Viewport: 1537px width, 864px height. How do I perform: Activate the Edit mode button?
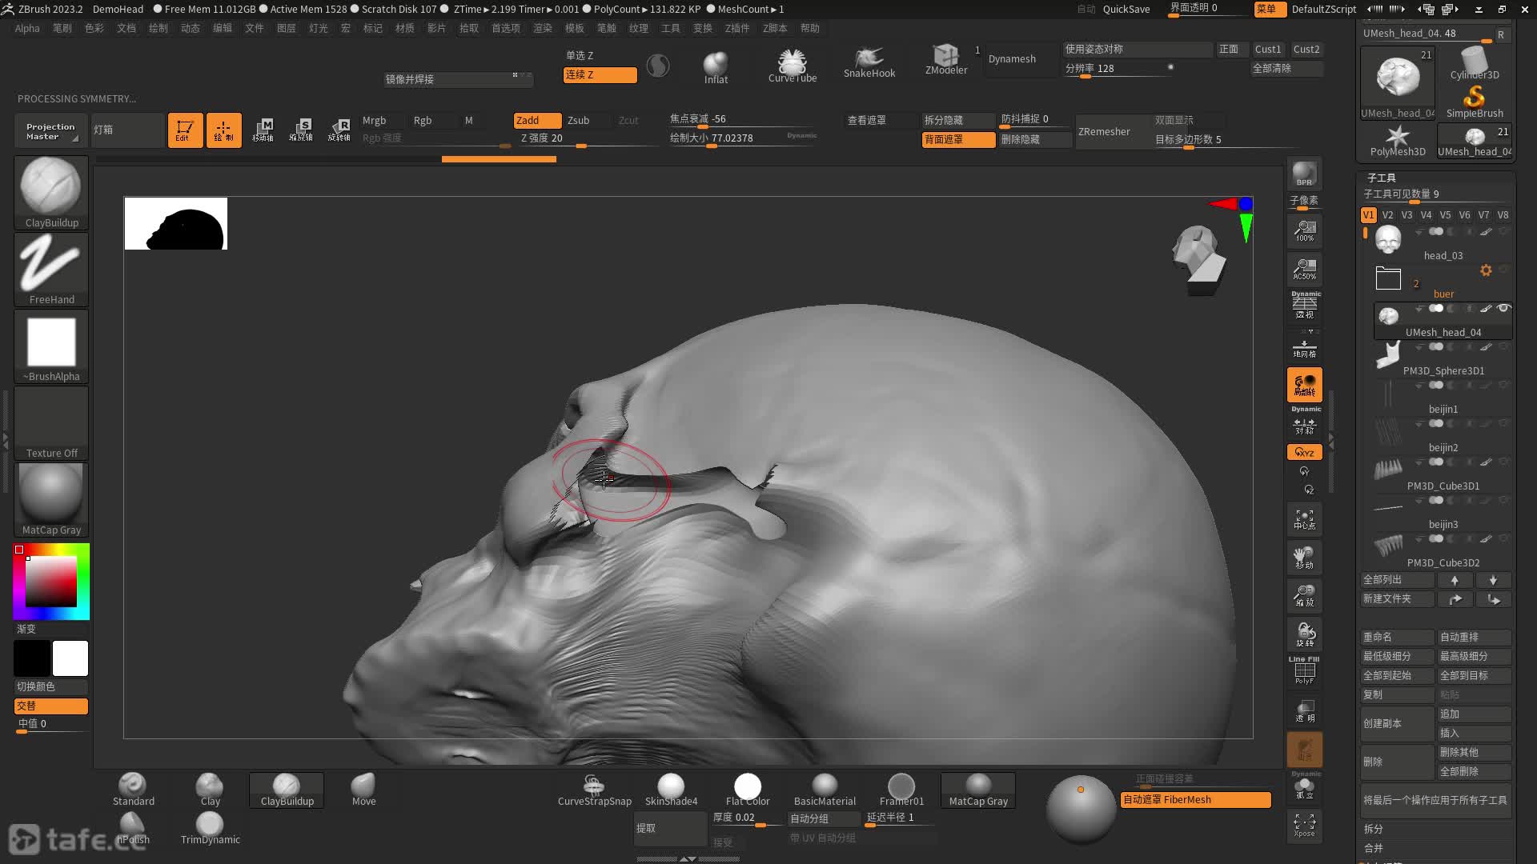[185, 130]
